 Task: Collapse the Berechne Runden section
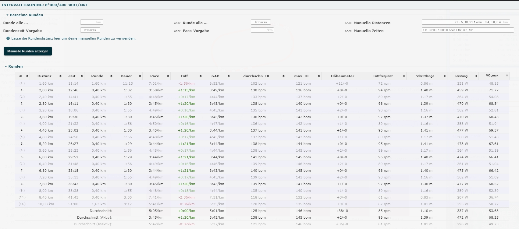coord(8,15)
